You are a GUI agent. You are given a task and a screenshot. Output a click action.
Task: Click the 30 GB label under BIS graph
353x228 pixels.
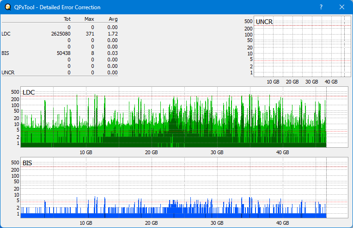click(217, 223)
